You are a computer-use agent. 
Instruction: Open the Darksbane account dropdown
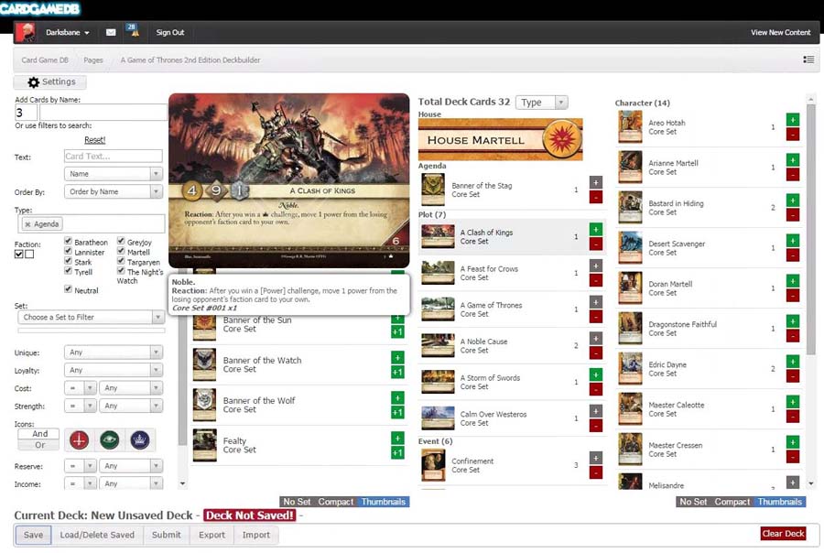67,33
